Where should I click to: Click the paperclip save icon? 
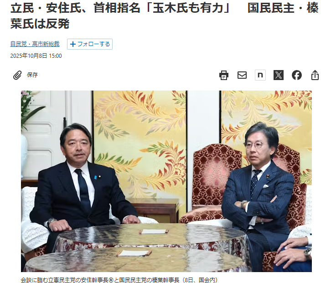pyautogui.click(x=17, y=75)
